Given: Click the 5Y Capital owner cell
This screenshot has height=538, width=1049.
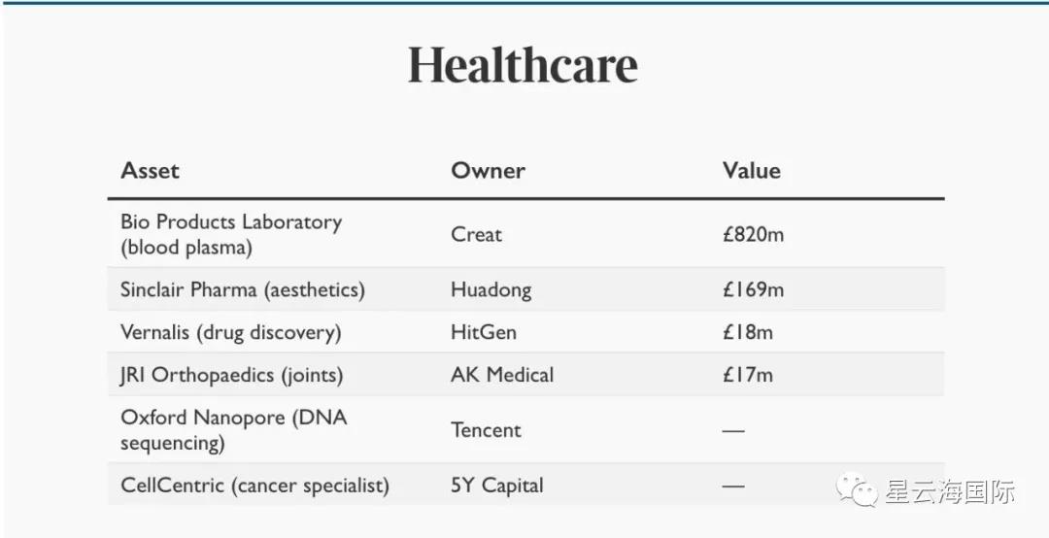Looking at the screenshot, I should click(496, 486).
